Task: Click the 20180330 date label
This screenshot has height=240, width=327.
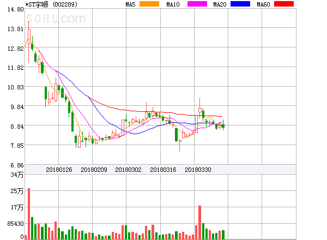Action: tap(198, 170)
